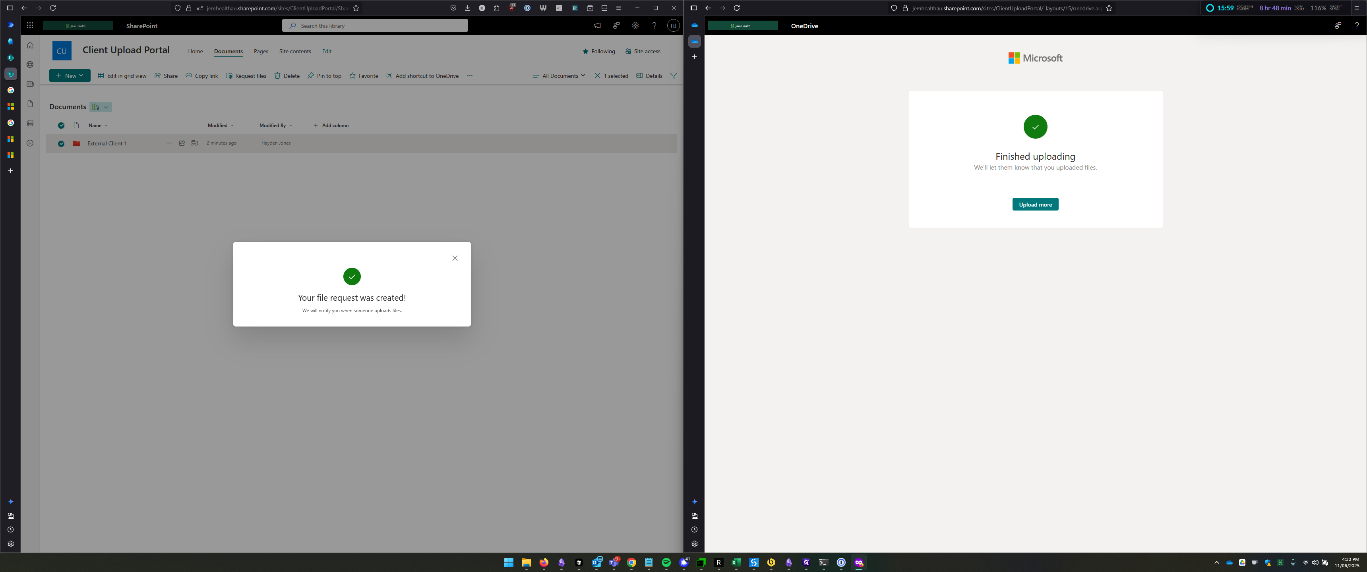
Task: Open the news icon in SharePoint app bar
Action: [30, 84]
